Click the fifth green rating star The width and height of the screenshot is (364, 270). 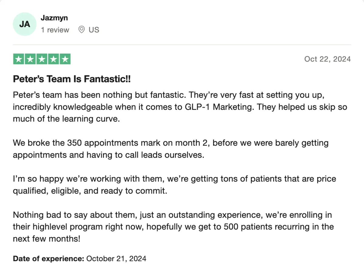point(65,59)
